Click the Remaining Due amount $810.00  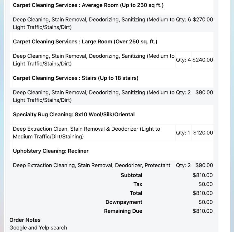pyautogui.click(x=203, y=211)
